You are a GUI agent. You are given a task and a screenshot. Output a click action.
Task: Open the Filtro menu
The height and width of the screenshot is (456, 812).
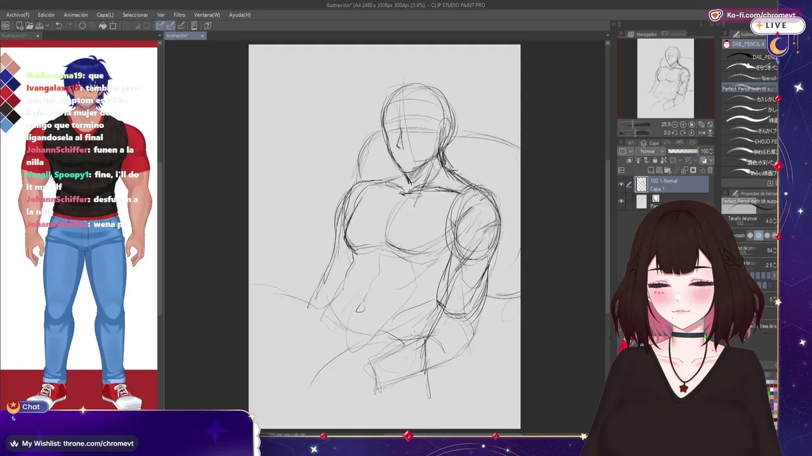[x=180, y=15]
